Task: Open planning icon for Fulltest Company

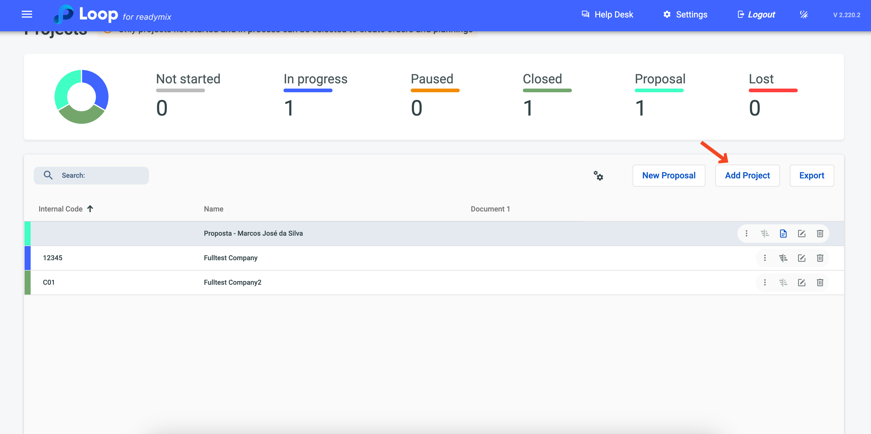Action: [783, 258]
